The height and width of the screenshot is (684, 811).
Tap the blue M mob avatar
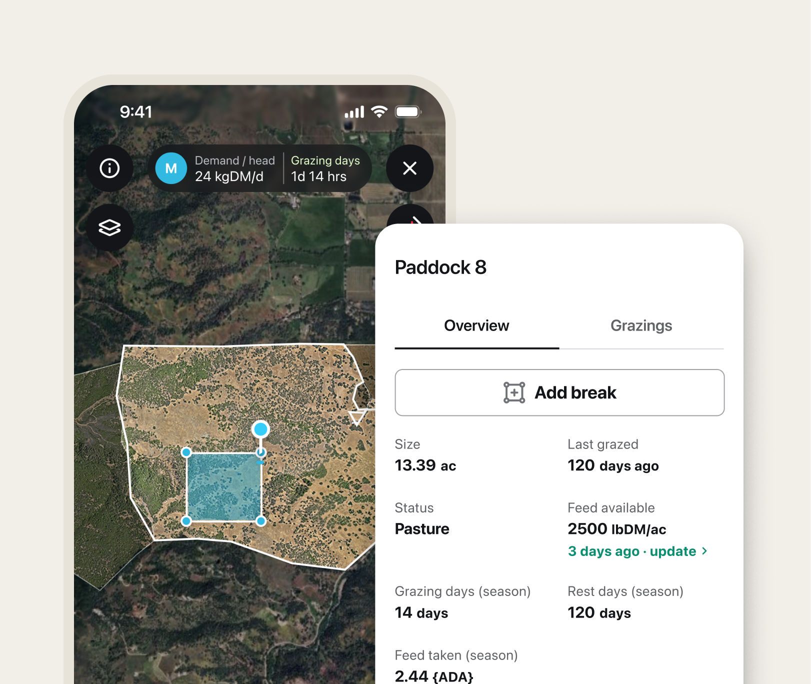(171, 168)
